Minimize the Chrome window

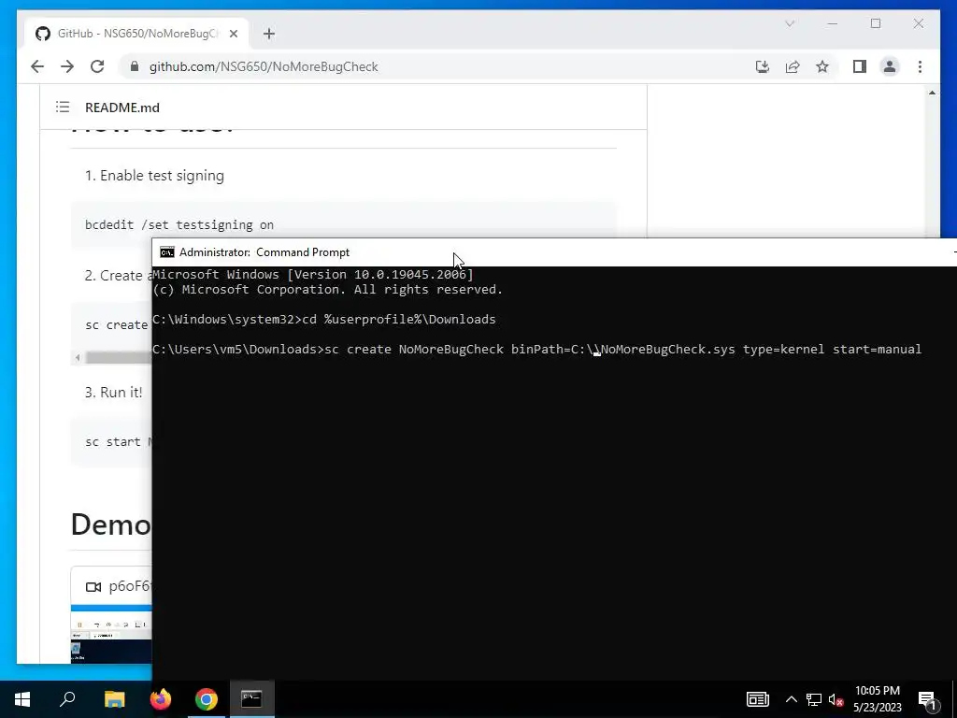(833, 23)
